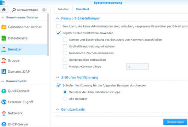
Task: Check Namen und Beschreibung ausschließen option
Action: 65,39
